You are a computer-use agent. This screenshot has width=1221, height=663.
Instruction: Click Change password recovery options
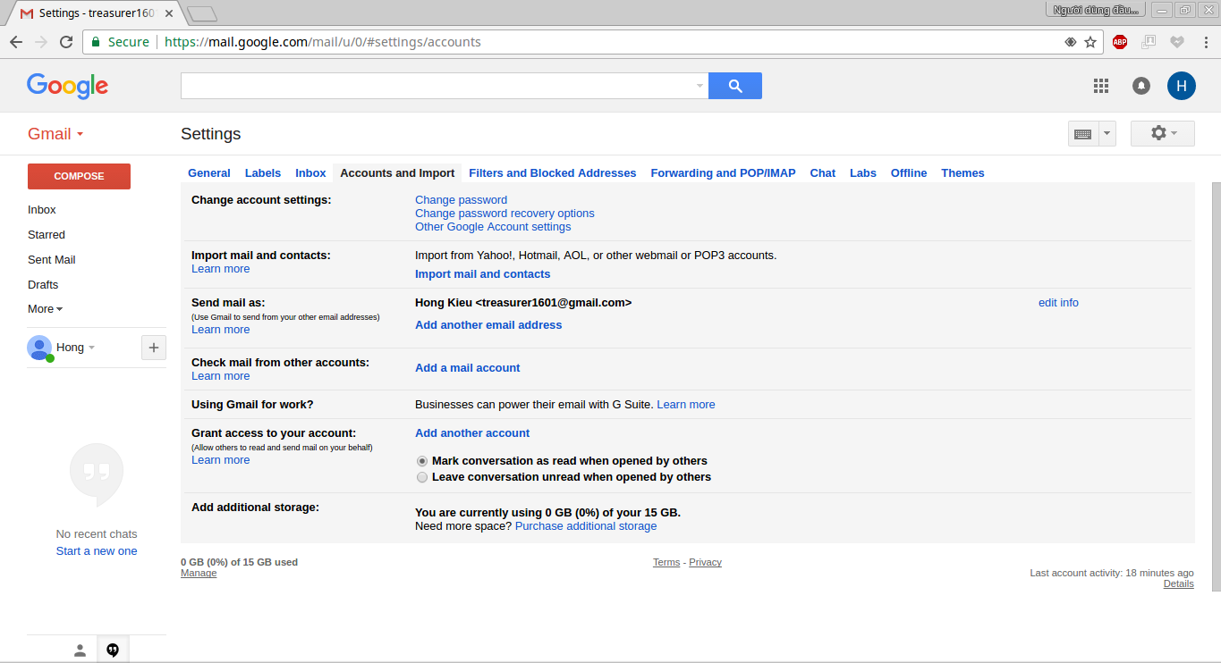click(x=505, y=214)
